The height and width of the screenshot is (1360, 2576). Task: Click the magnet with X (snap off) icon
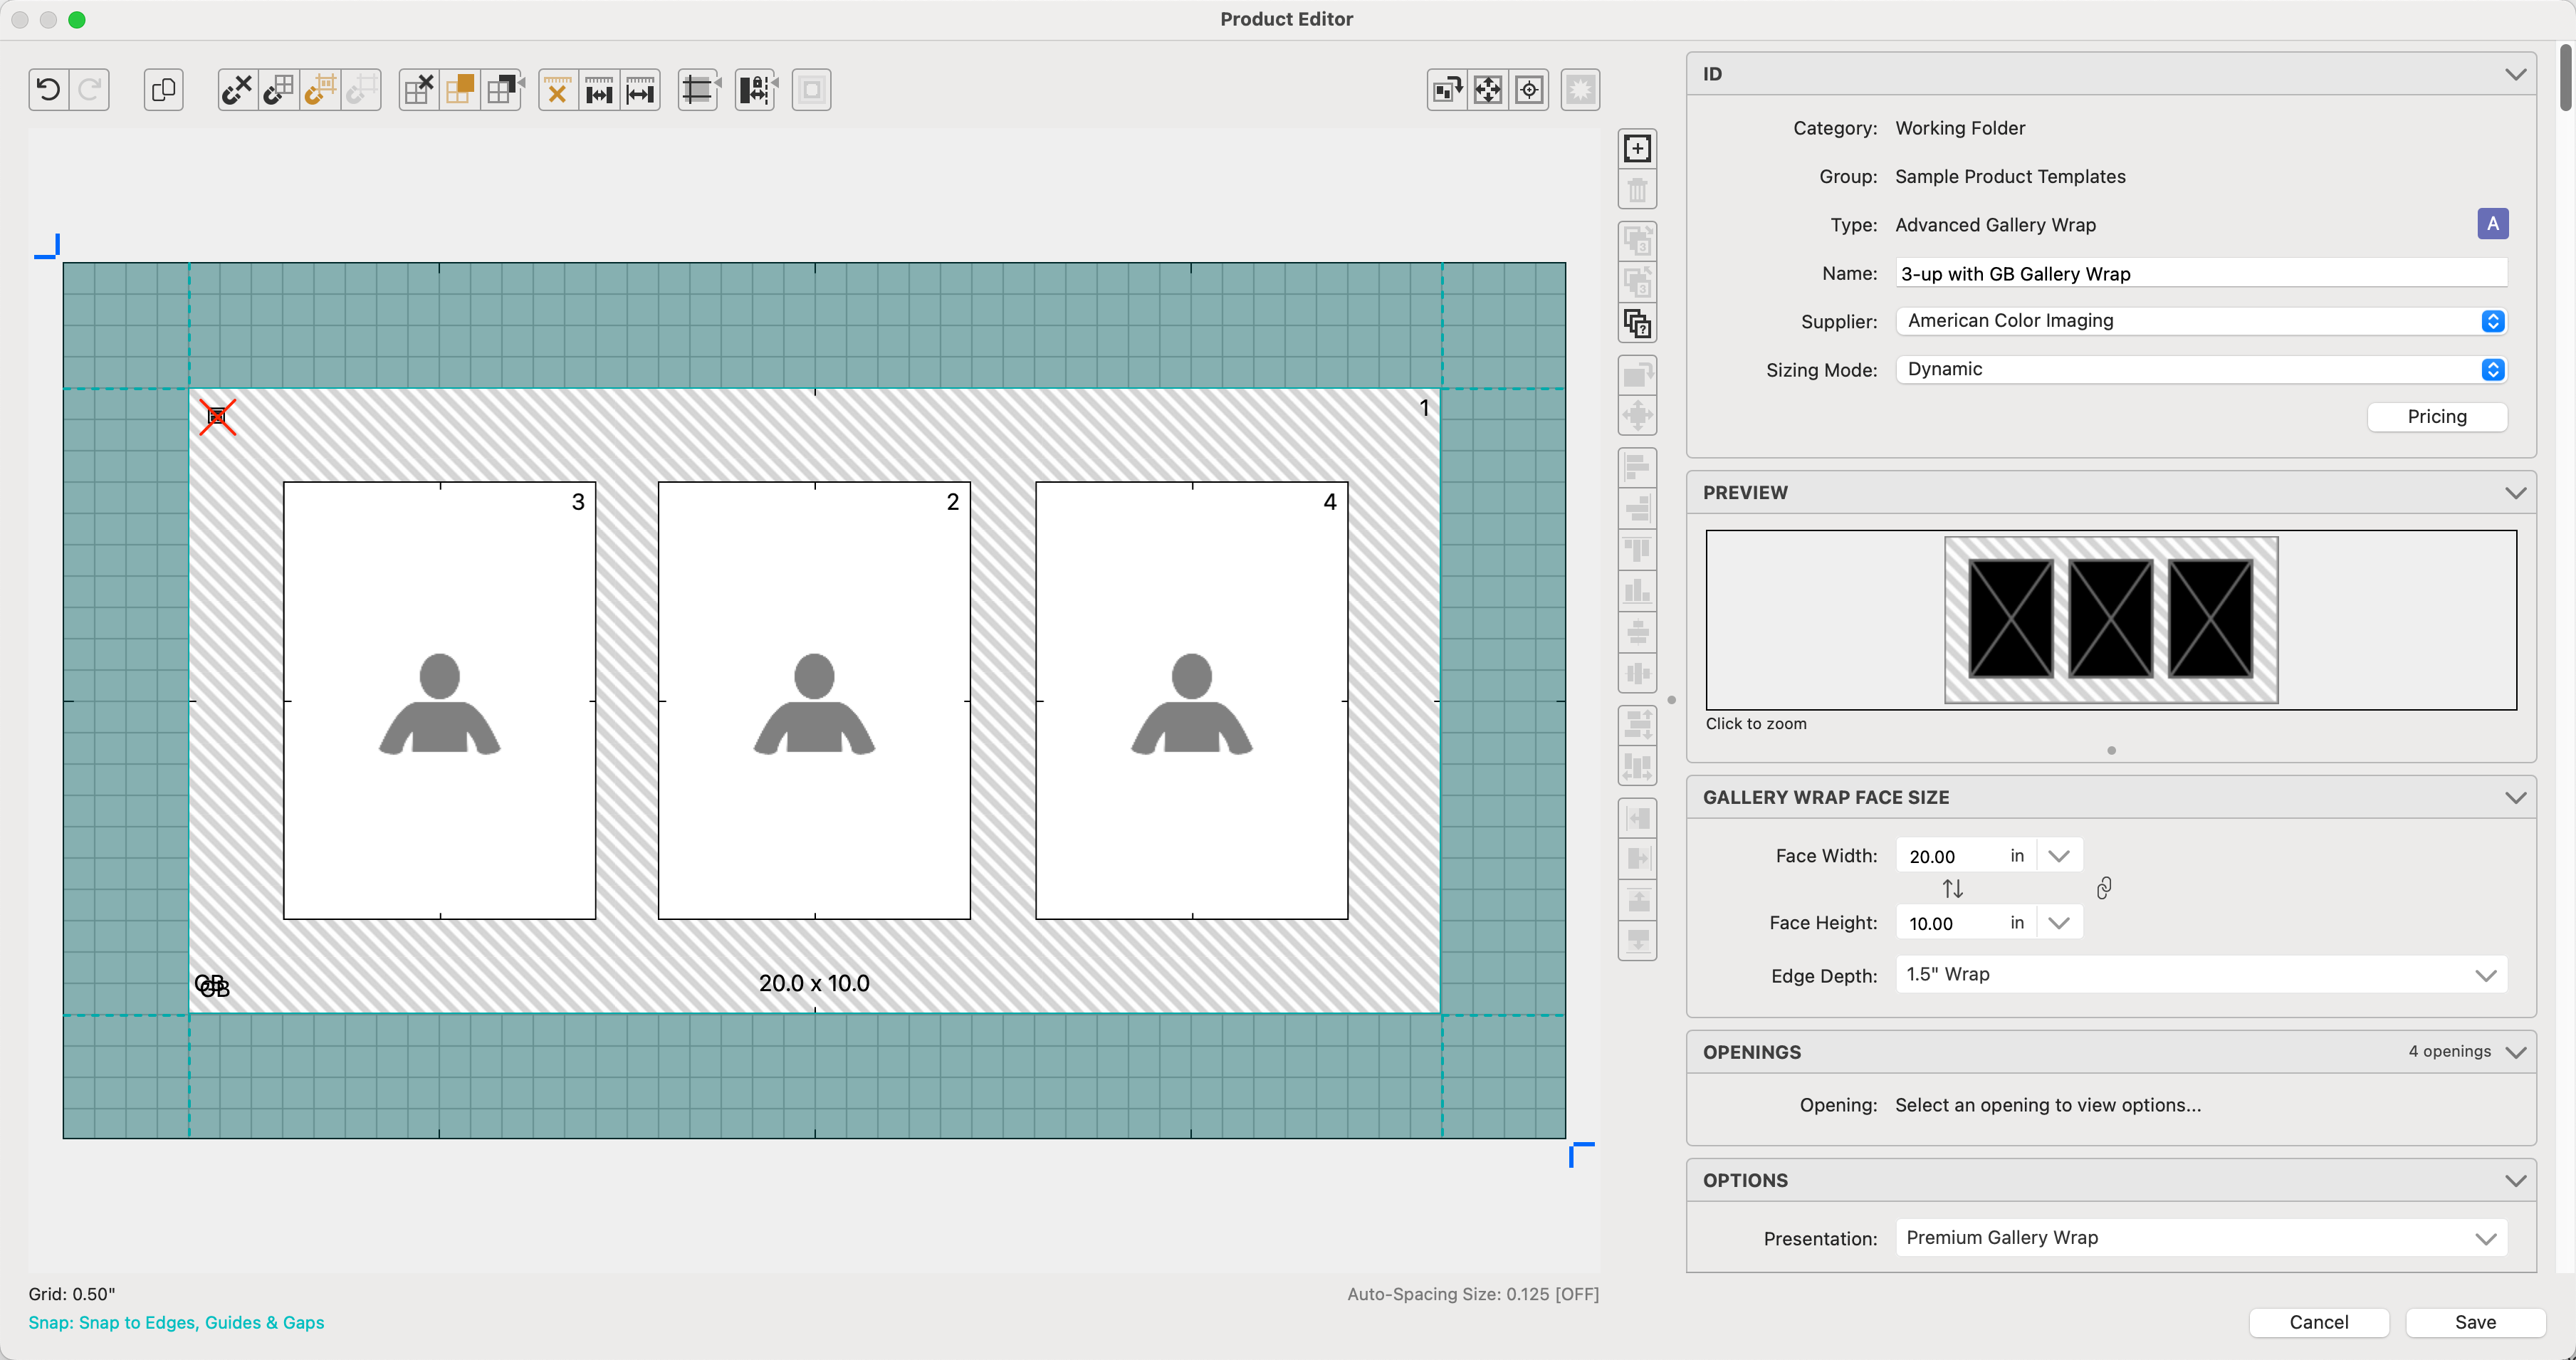point(237,90)
